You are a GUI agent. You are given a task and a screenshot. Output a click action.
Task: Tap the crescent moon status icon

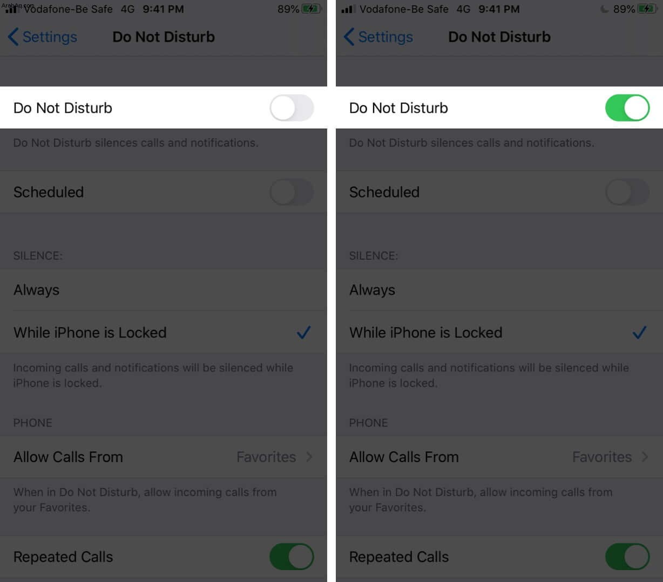click(x=604, y=9)
